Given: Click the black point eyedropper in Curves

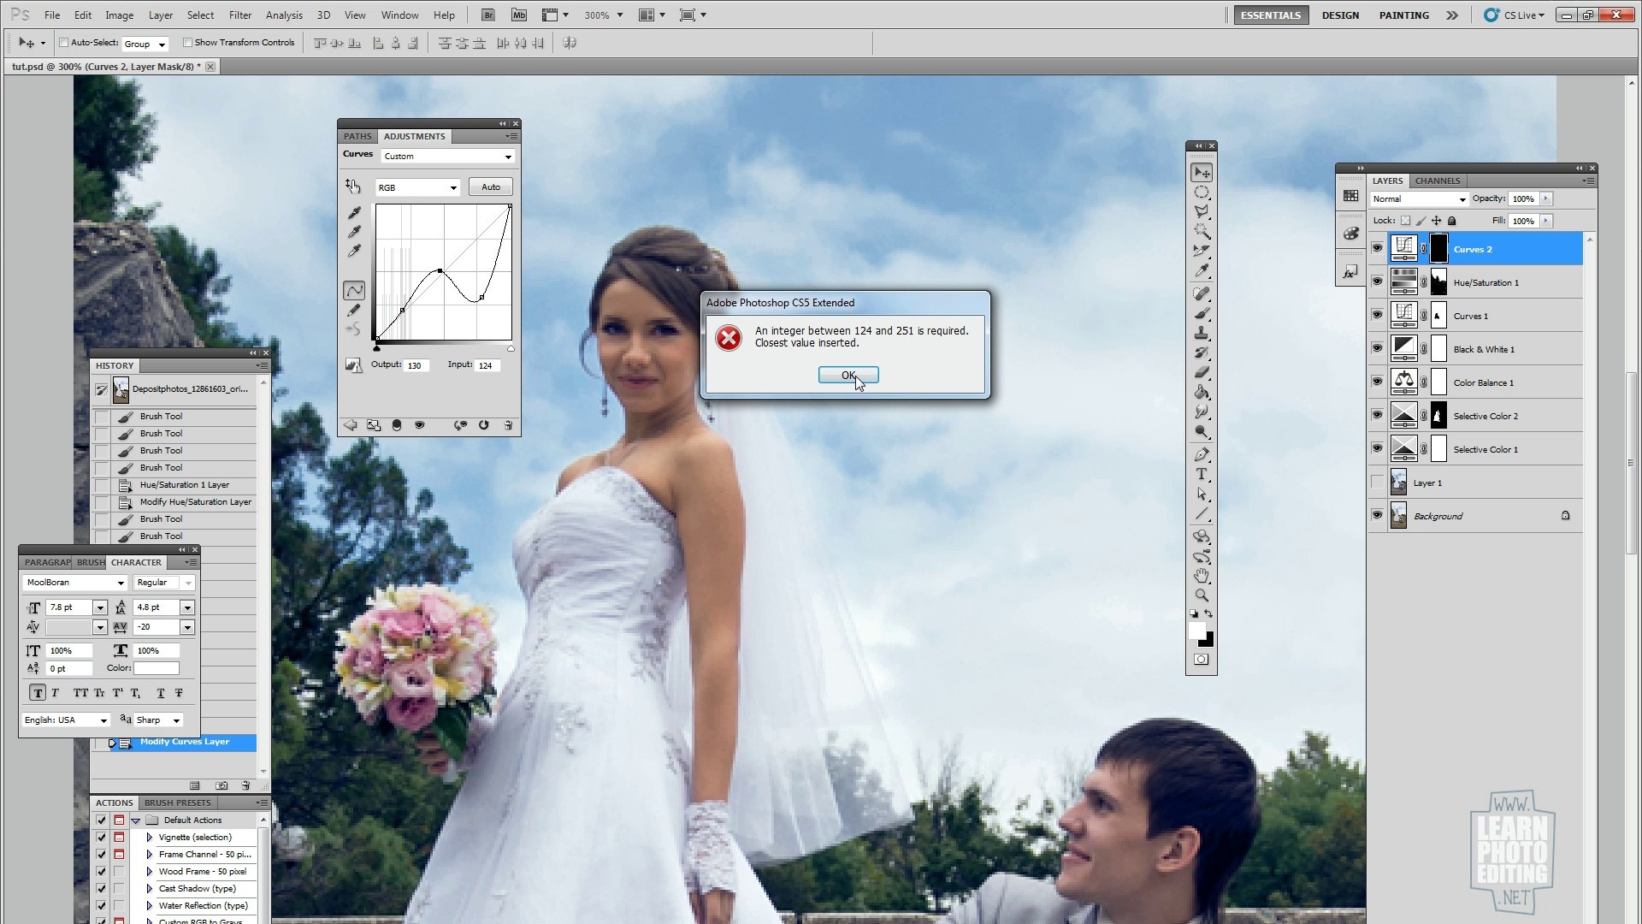Looking at the screenshot, I should pos(354,212).
